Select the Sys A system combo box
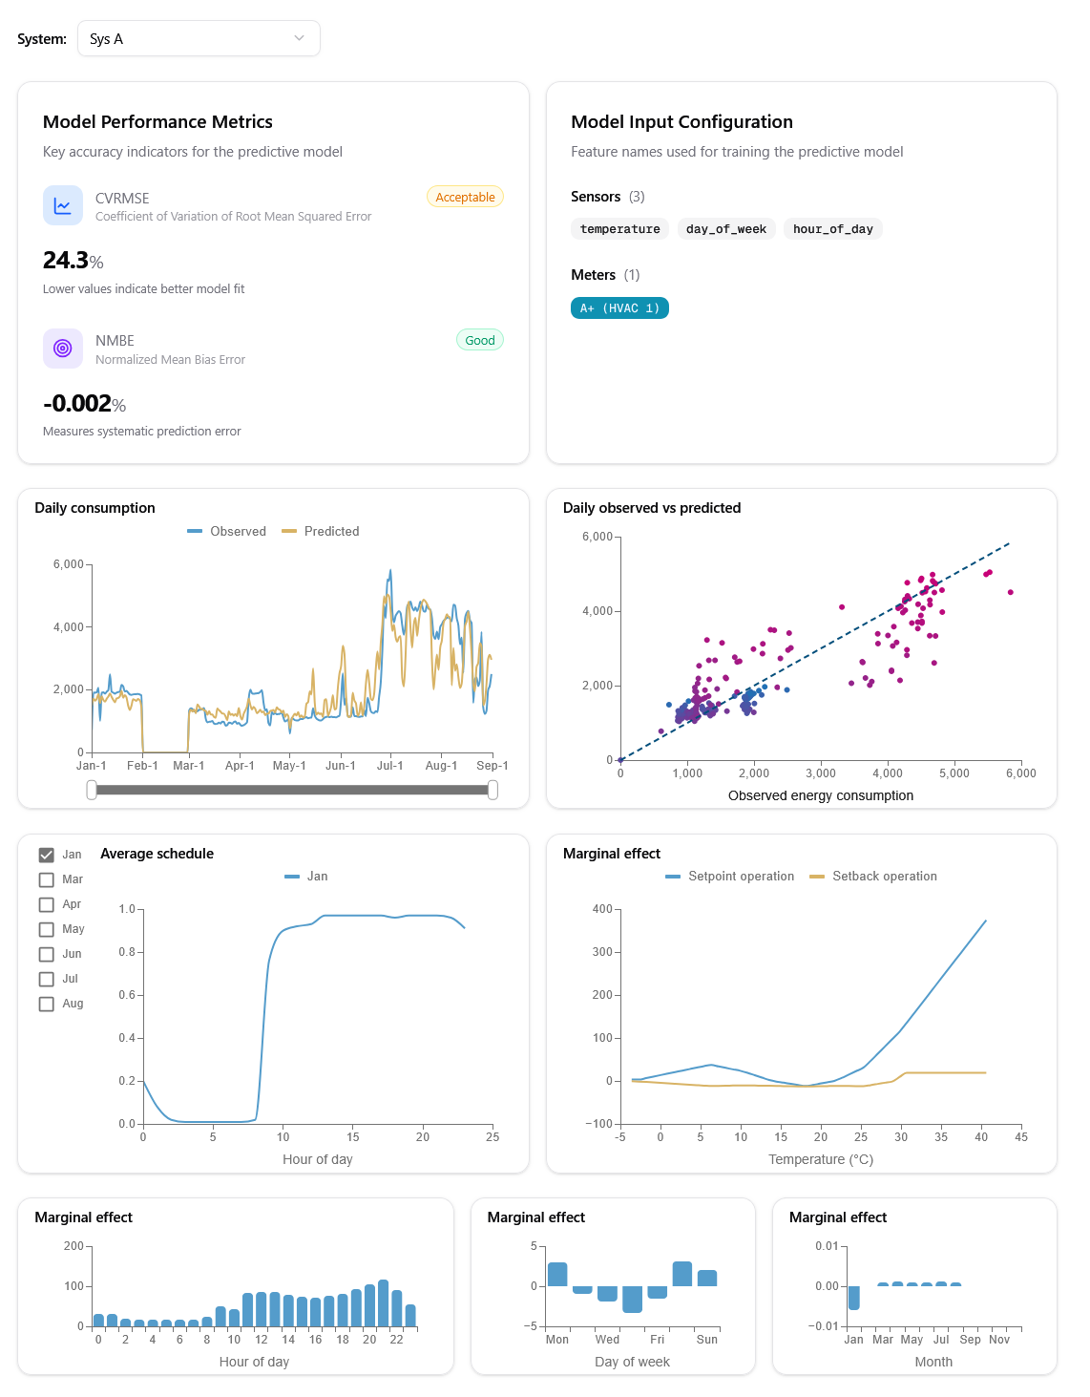The height and width of the screenshot is (1397, 1090). [x=199, y=38]
